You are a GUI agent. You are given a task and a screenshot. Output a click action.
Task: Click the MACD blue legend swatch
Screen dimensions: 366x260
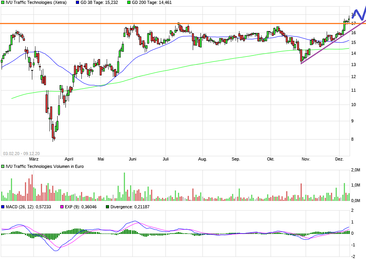[x=3, y=207]
